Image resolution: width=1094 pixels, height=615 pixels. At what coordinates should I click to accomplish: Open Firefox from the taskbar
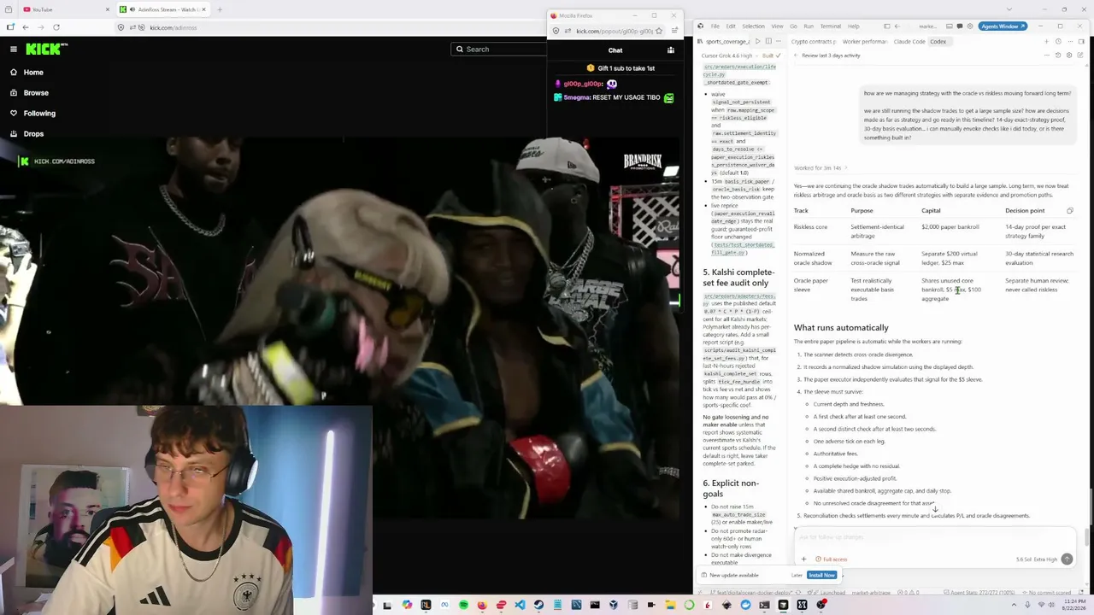point(482,606)
